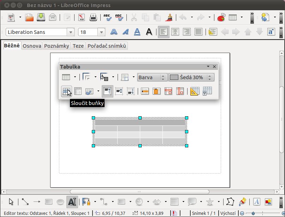Print the document with the printer icon
This screenshot has width=285, height=217.
coord(93,17)
